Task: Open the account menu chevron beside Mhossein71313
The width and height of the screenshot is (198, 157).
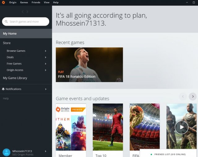Action: tap(45, 151)
